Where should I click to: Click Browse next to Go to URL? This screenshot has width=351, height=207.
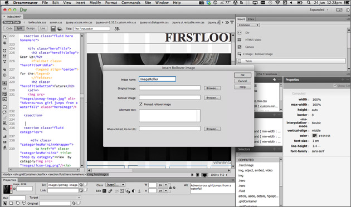coord(212,129)
